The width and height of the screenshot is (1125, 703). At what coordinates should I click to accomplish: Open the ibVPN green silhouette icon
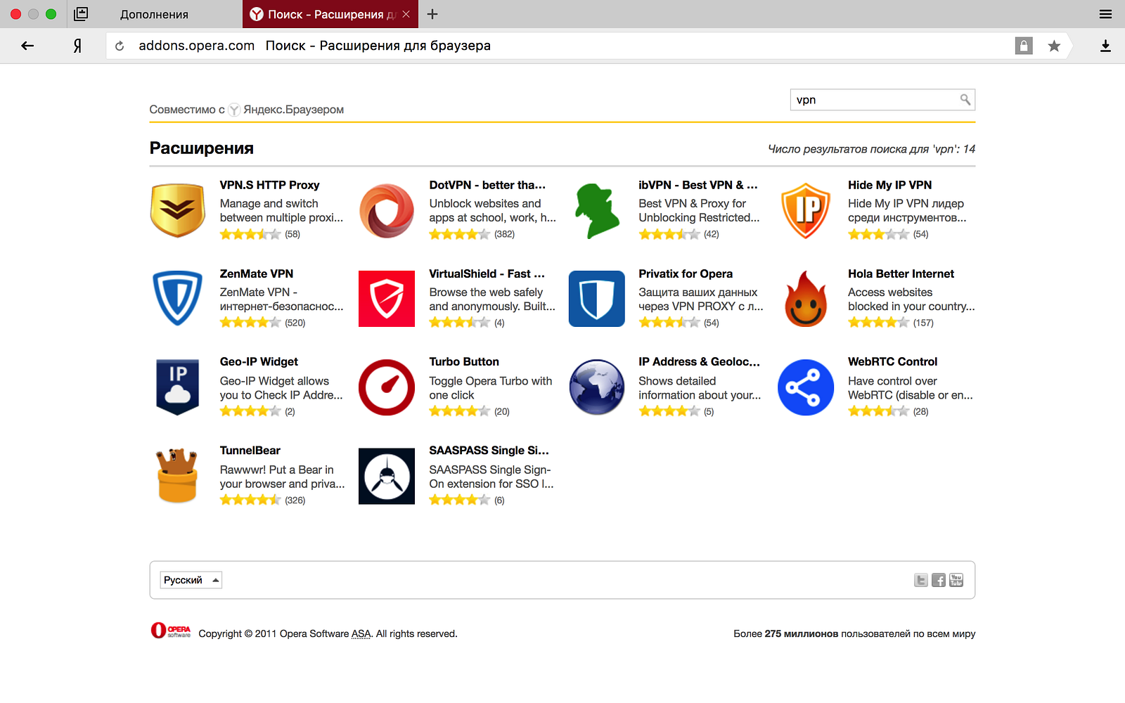596,210
